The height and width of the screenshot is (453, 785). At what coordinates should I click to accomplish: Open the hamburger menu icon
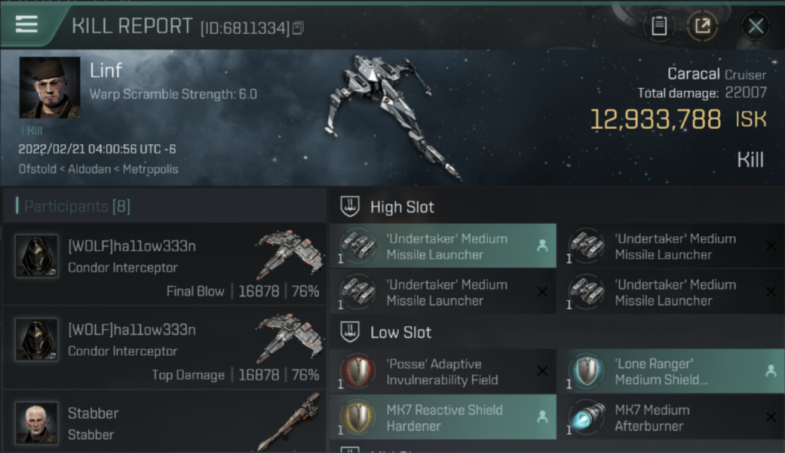pyautogui.click(x=27, y=24)
